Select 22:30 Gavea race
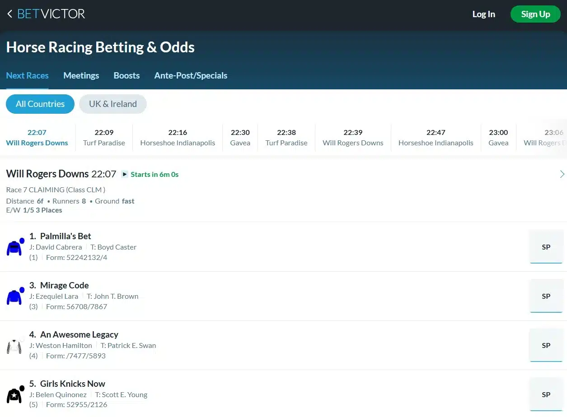Viewport: 567px width, 417px height. [240, 138]
